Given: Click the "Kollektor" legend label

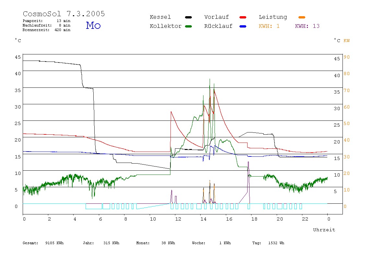Looking at the screenshot, I should click(x=166, y=26).
